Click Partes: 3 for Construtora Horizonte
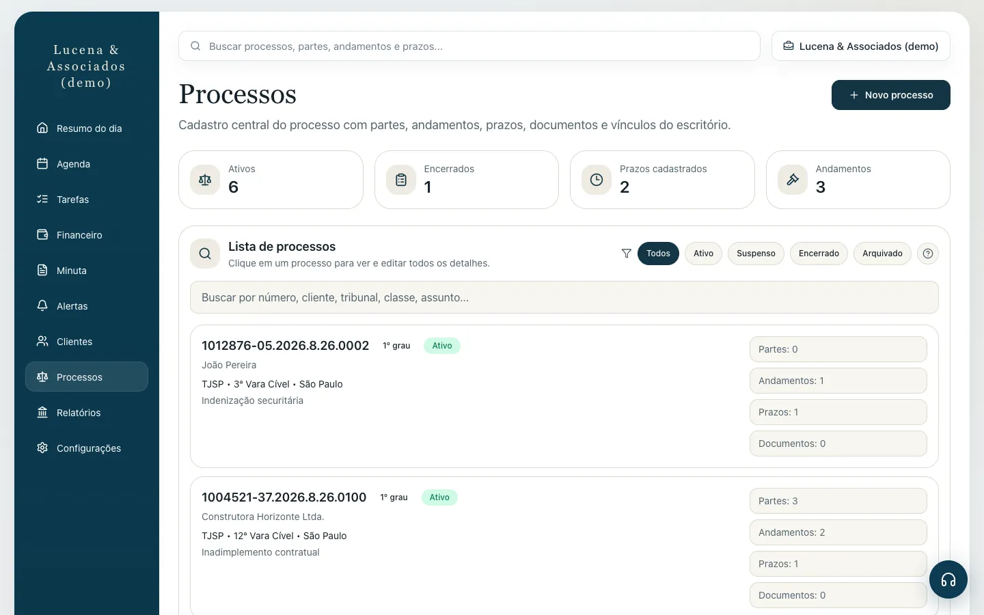Image resolution: width=984 pixels, height=615 pixels. click(838, 501)
